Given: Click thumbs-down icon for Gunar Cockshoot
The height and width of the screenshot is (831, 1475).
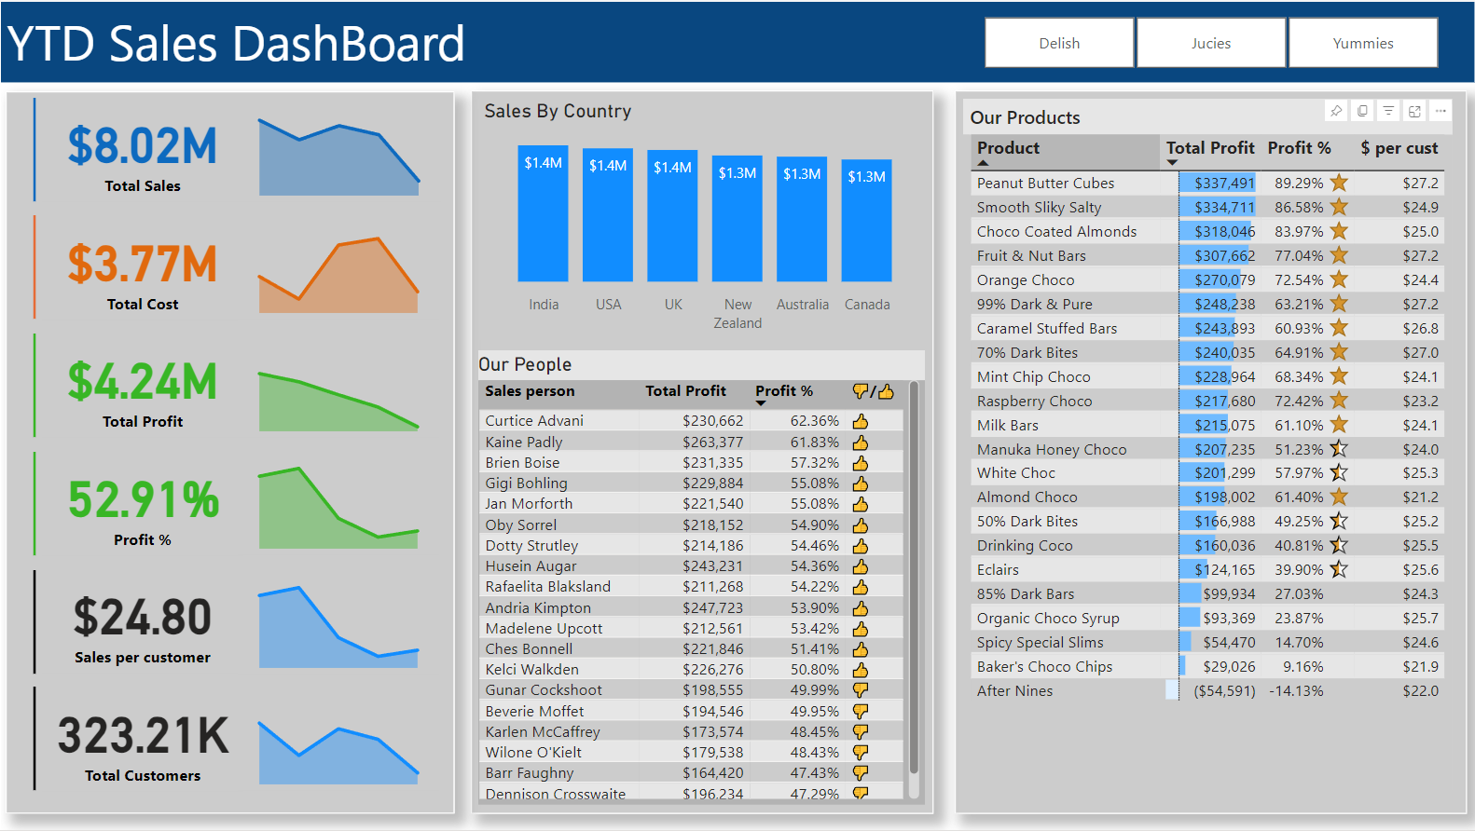Looking at the screenshot, I should 860,690.
